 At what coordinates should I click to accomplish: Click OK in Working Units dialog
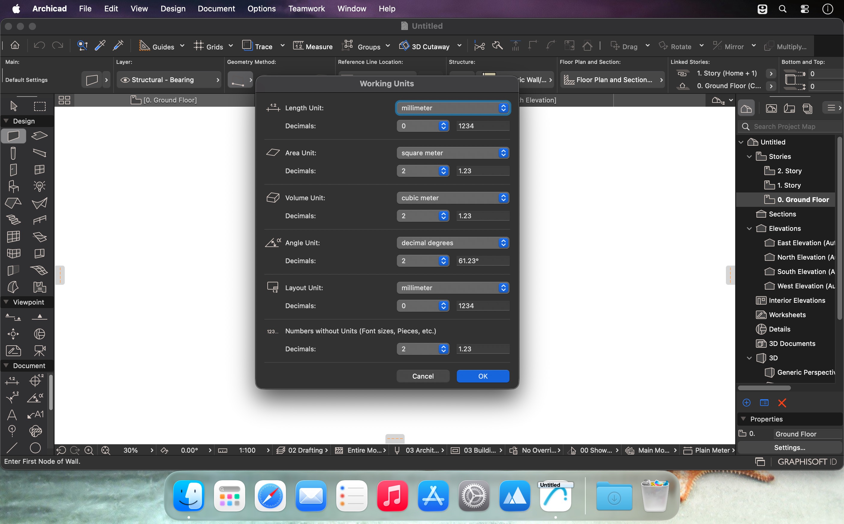(x=483, y=377)
